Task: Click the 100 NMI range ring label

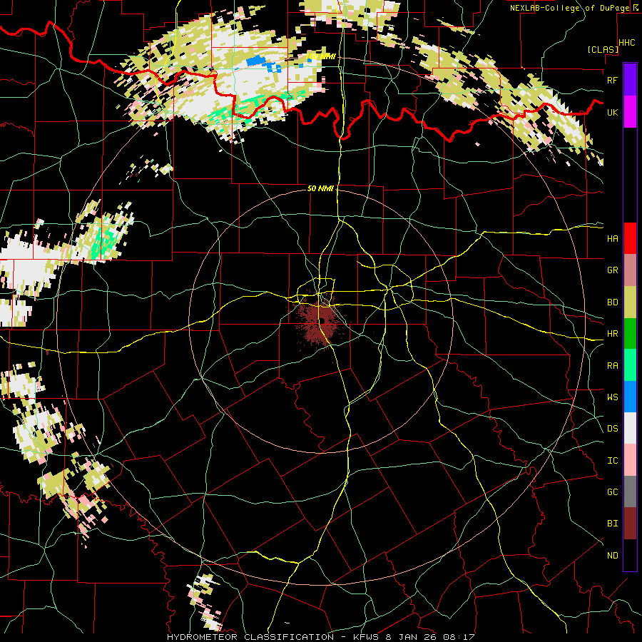Action: [321, 56]
